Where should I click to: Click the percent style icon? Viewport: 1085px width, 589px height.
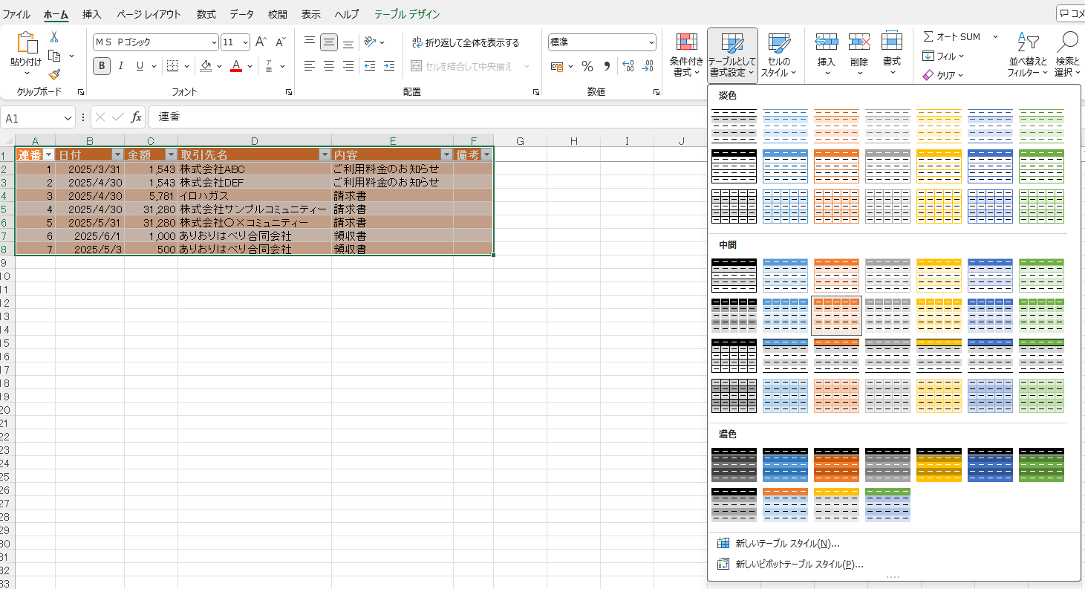[587, 67]
